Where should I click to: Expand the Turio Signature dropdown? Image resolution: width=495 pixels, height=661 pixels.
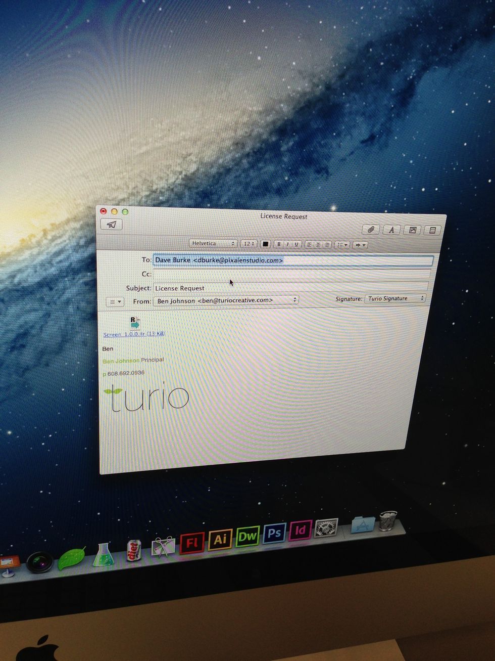(x=394, y=298)
